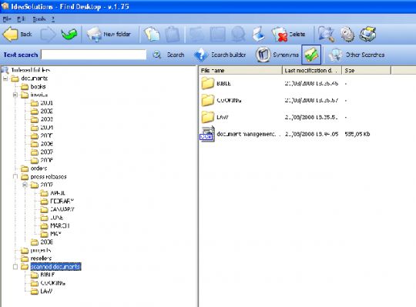416x307 pixels.
Task: Select Indexed folders root node
Action: [x=25, y=70]
